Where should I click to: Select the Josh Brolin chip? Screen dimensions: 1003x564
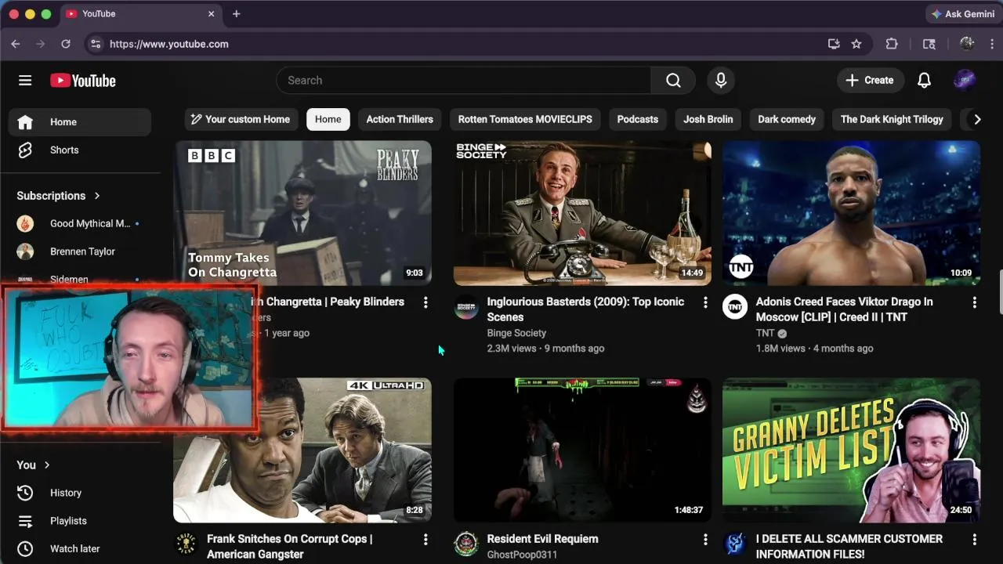point(708,119)
